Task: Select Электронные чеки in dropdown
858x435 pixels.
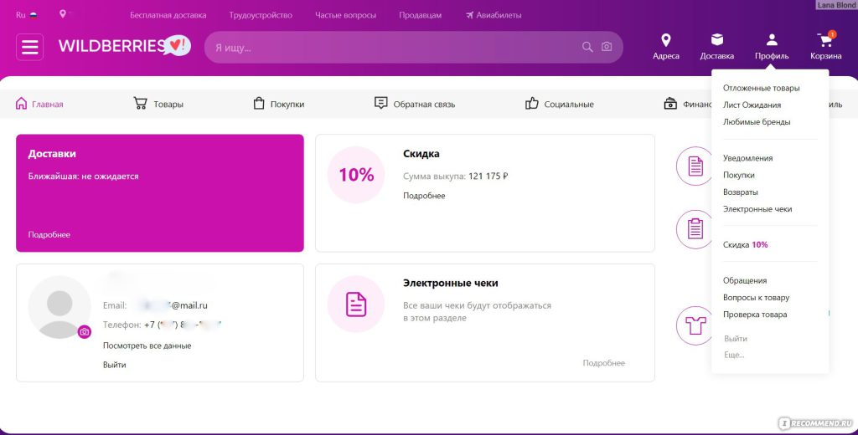Action: [x=757, y=209]
